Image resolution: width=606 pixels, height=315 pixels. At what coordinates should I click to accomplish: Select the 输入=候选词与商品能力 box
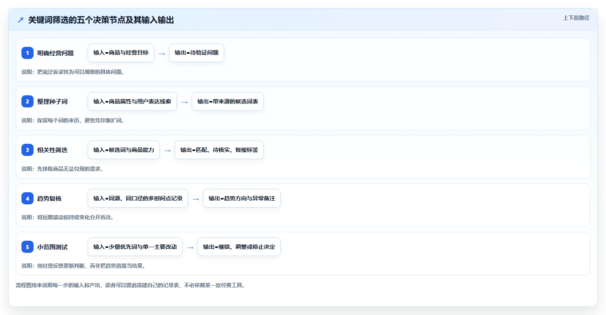124,150
